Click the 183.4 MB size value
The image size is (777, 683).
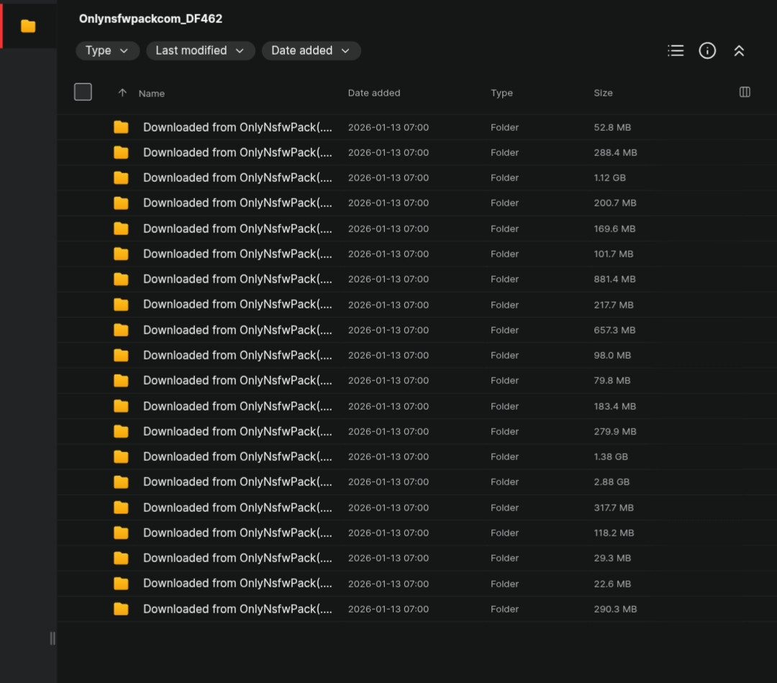pyautogui.click(x=614, y=407)
